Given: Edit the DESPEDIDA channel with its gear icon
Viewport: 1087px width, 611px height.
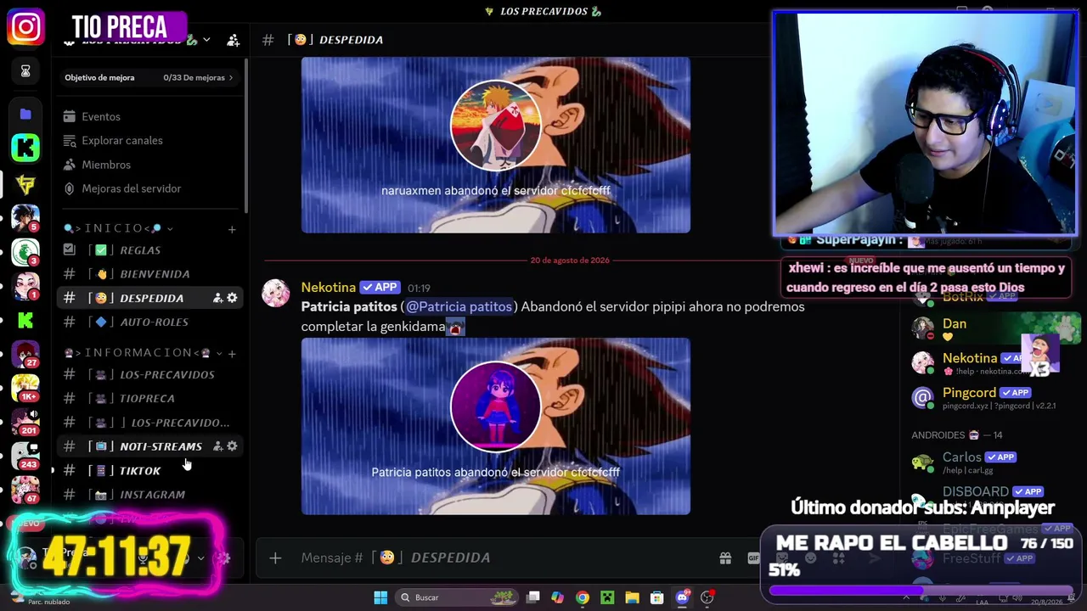Looking at the screenshot, I should click(232, 298).
